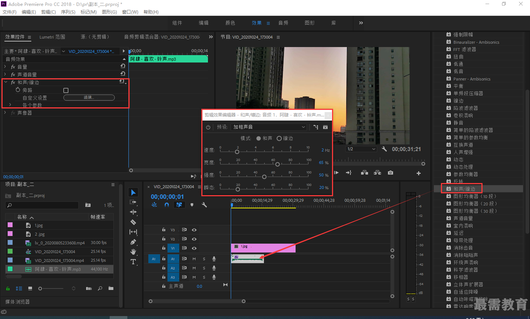Select 镶边 effect in effects list
The width and height of the screenshot is (530, 319).
pyautogui.click(x=458, y=101)
